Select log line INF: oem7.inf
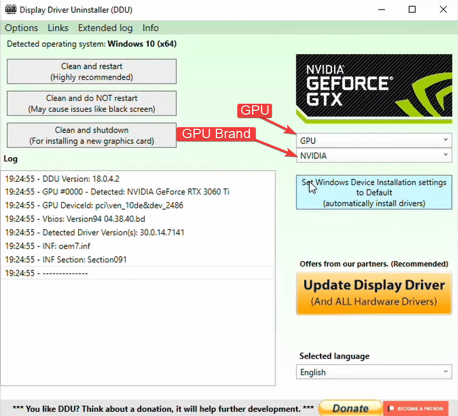 point(138,246)
